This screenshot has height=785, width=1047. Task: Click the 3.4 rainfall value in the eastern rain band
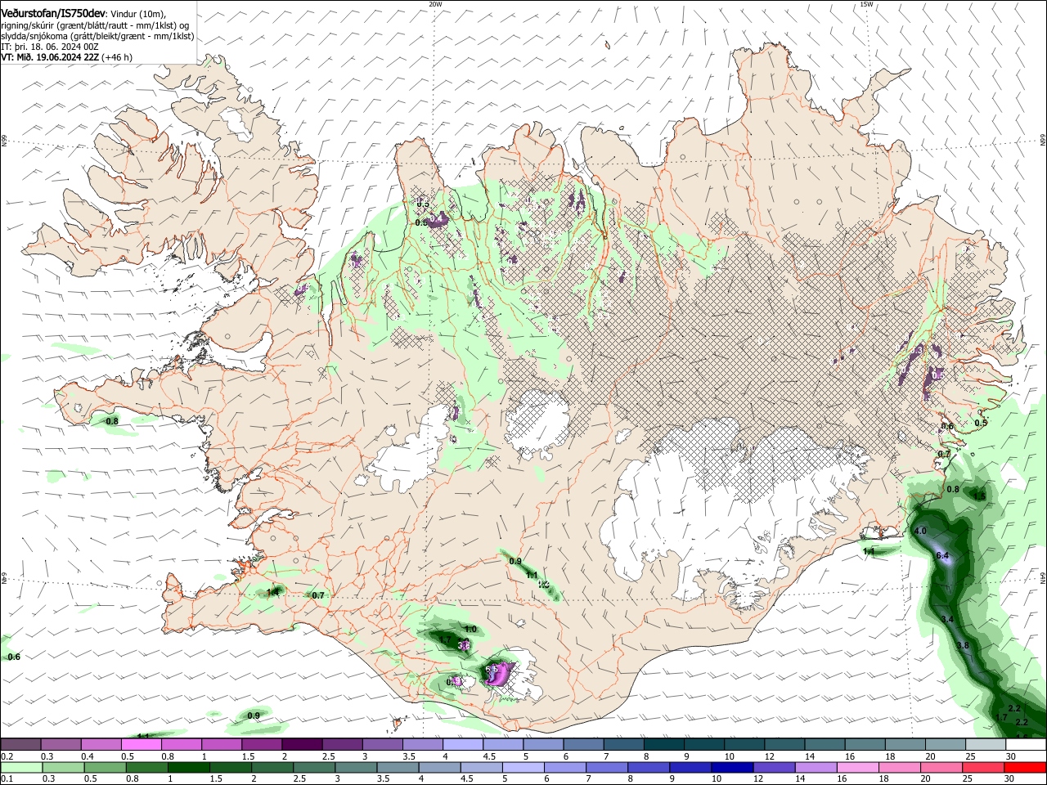[947, 620]
